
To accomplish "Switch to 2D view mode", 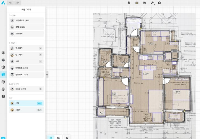I will click(x=51, y=137).
